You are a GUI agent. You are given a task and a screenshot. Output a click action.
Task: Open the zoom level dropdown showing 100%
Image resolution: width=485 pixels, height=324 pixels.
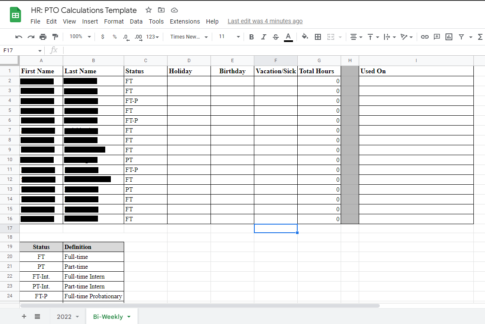pyautogui.click(x=80, y=37)
